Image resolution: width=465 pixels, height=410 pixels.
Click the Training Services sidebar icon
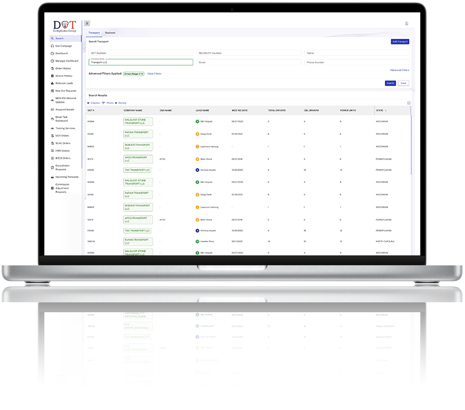[x=52, y=128]
